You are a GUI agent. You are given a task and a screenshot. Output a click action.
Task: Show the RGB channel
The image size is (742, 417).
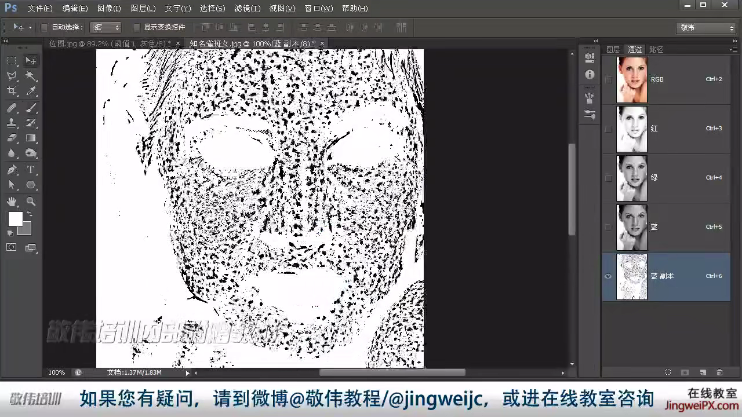(x=608, y=79)
